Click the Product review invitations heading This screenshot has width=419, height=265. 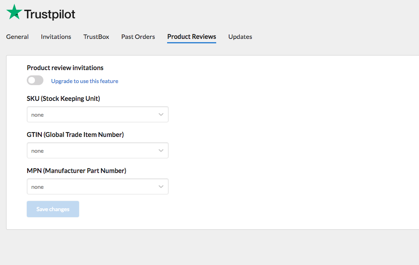(x=65, y=68)
